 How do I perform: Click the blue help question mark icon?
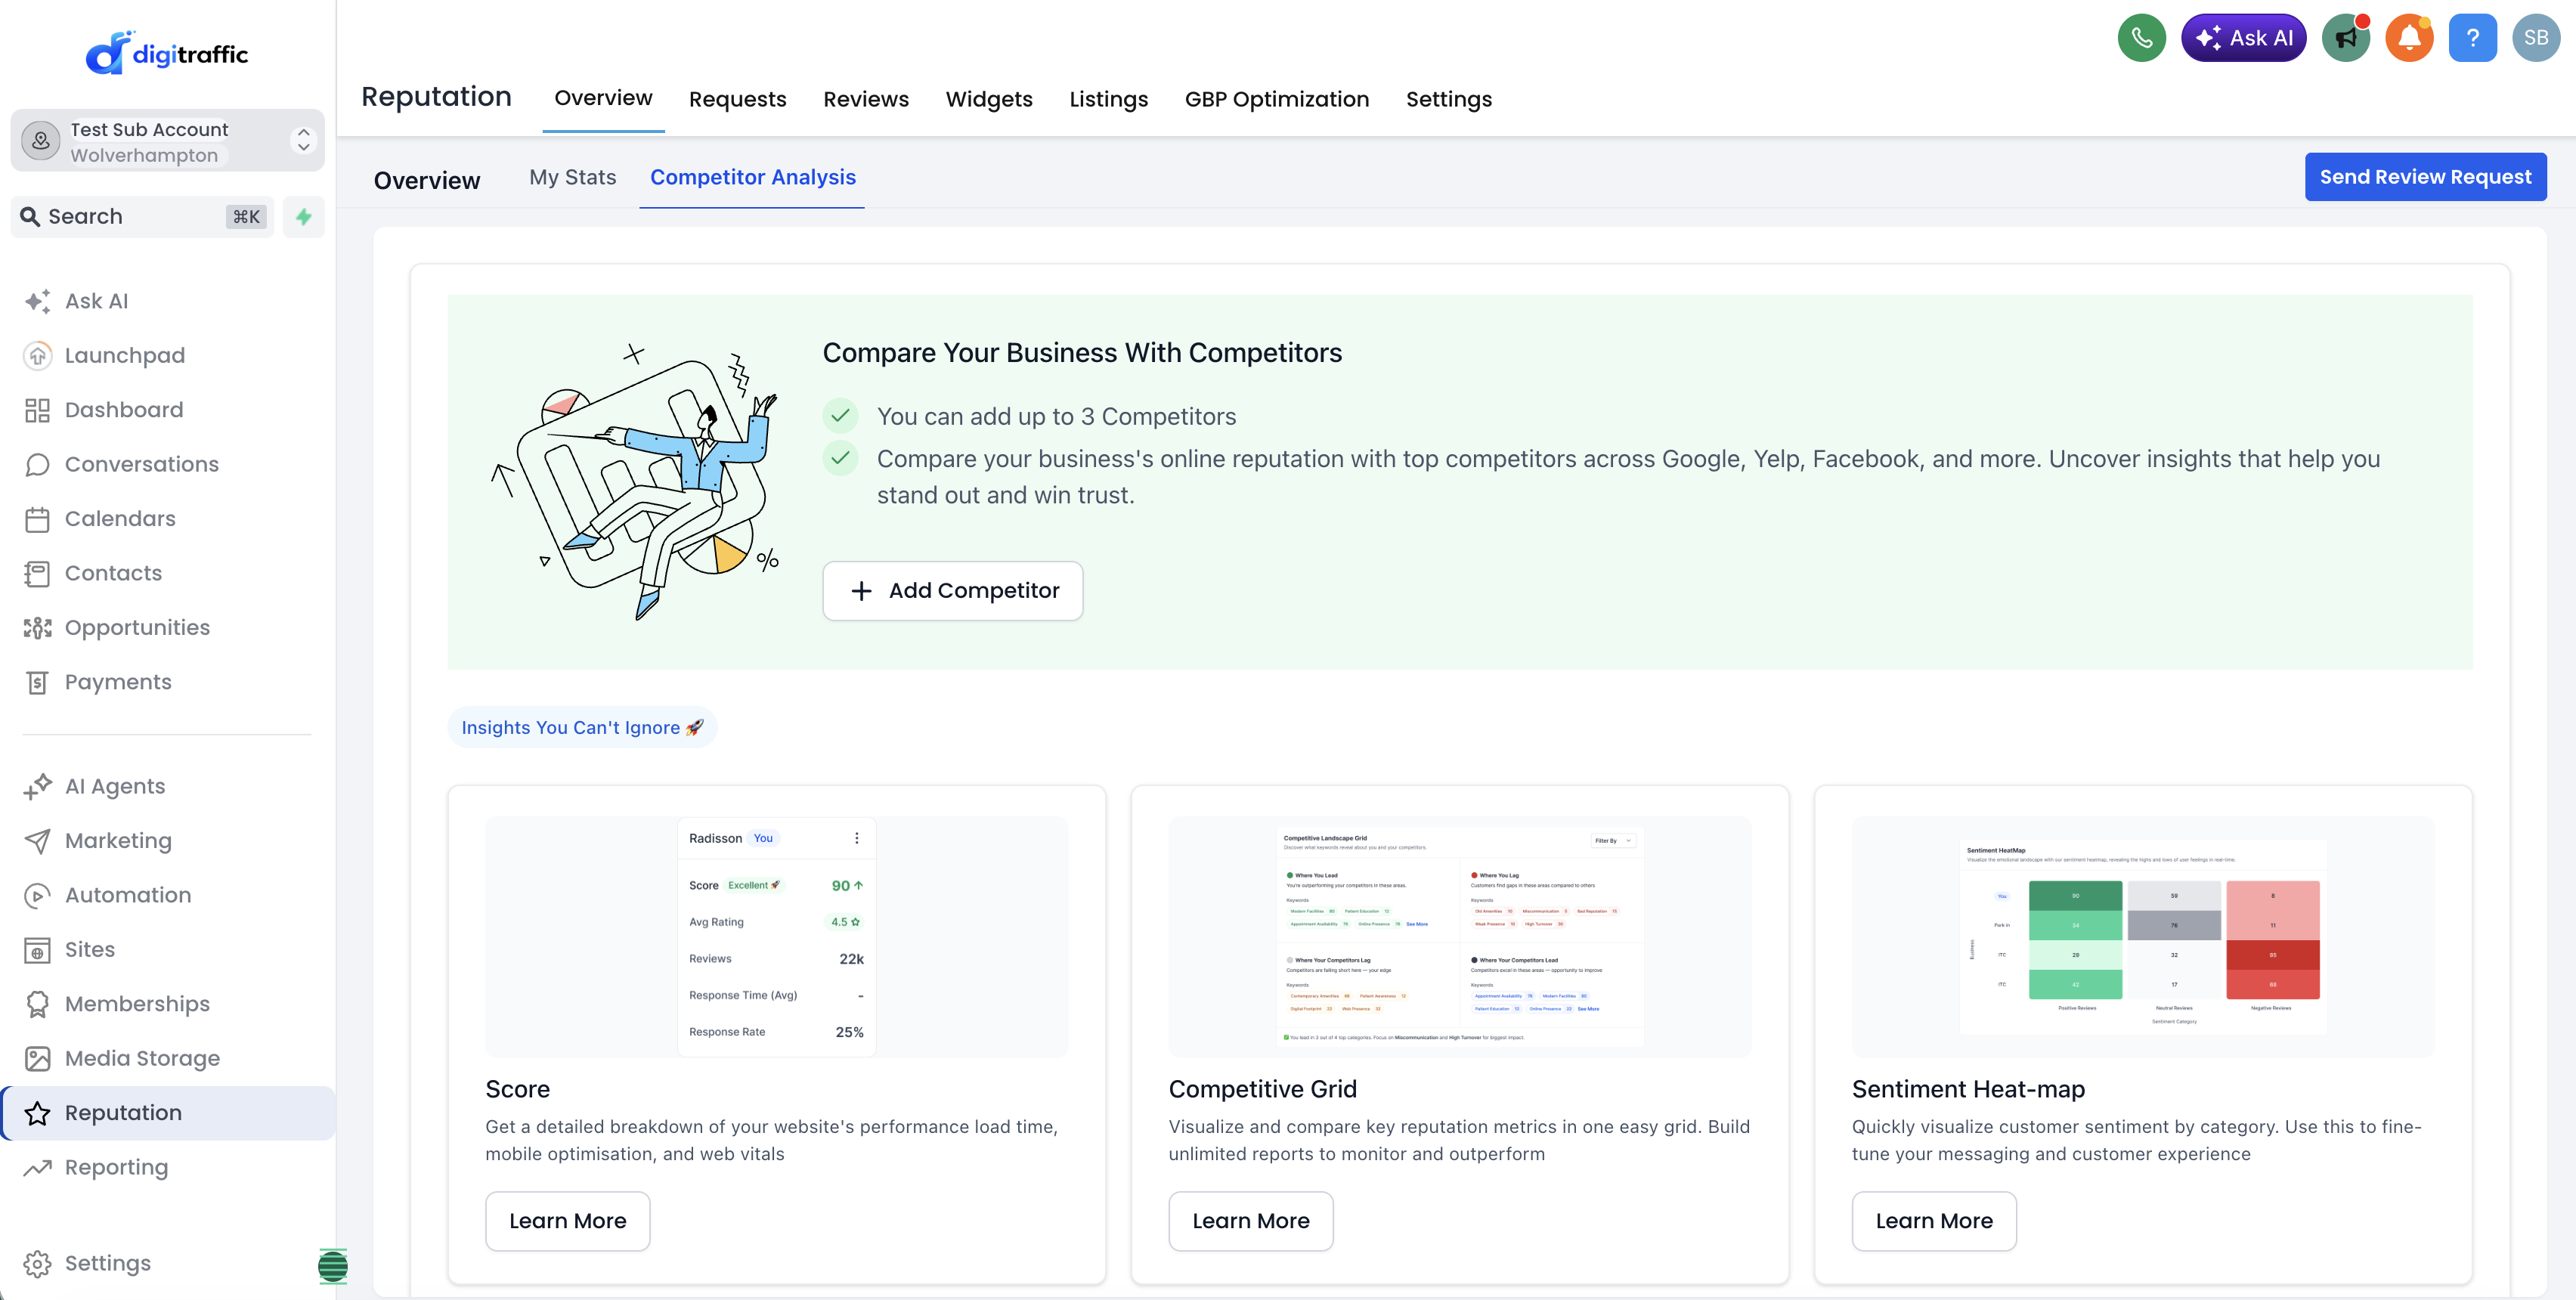(x=2472, y=38)
